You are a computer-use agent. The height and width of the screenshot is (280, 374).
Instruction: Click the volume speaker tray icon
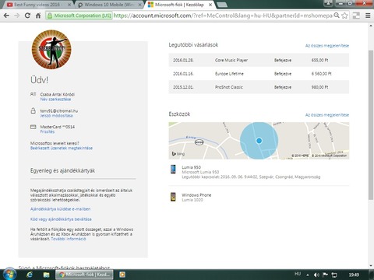click(316, 275)
